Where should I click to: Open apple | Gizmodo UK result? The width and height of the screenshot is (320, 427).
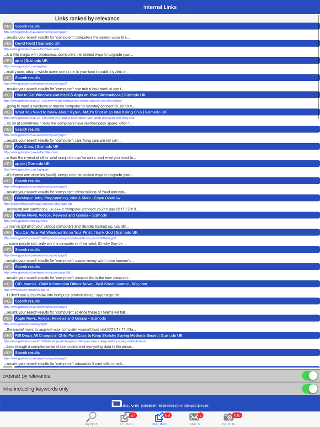167,164
